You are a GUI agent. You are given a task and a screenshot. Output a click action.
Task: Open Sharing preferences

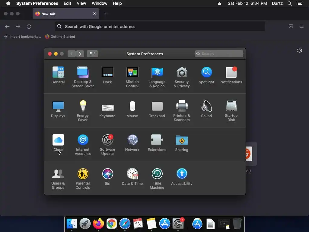182,143
